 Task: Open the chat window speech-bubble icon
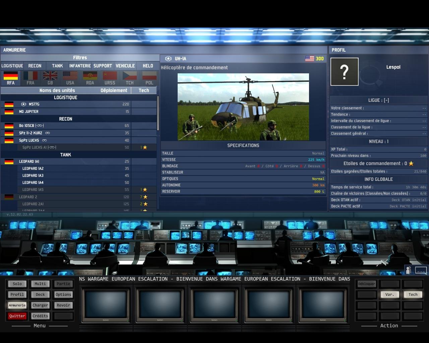click(421, 270)
